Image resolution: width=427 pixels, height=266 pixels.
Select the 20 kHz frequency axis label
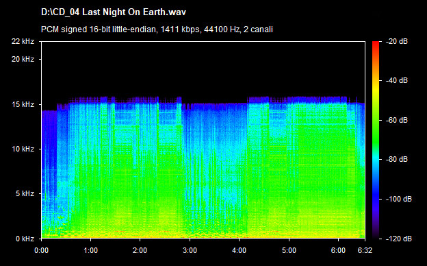tap(23, 59)
